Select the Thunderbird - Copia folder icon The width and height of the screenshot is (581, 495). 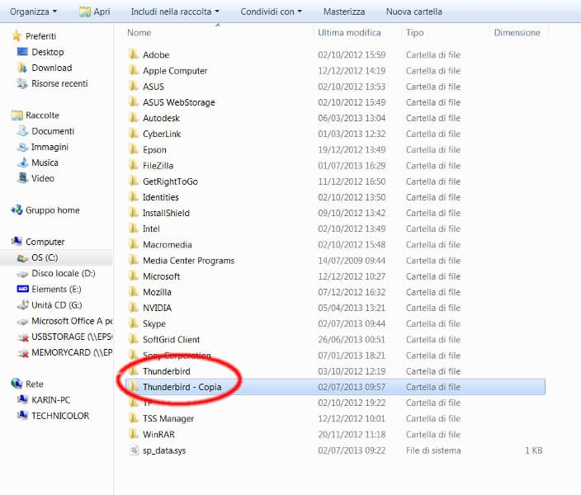pyautogui.click(x=134, y=387)
